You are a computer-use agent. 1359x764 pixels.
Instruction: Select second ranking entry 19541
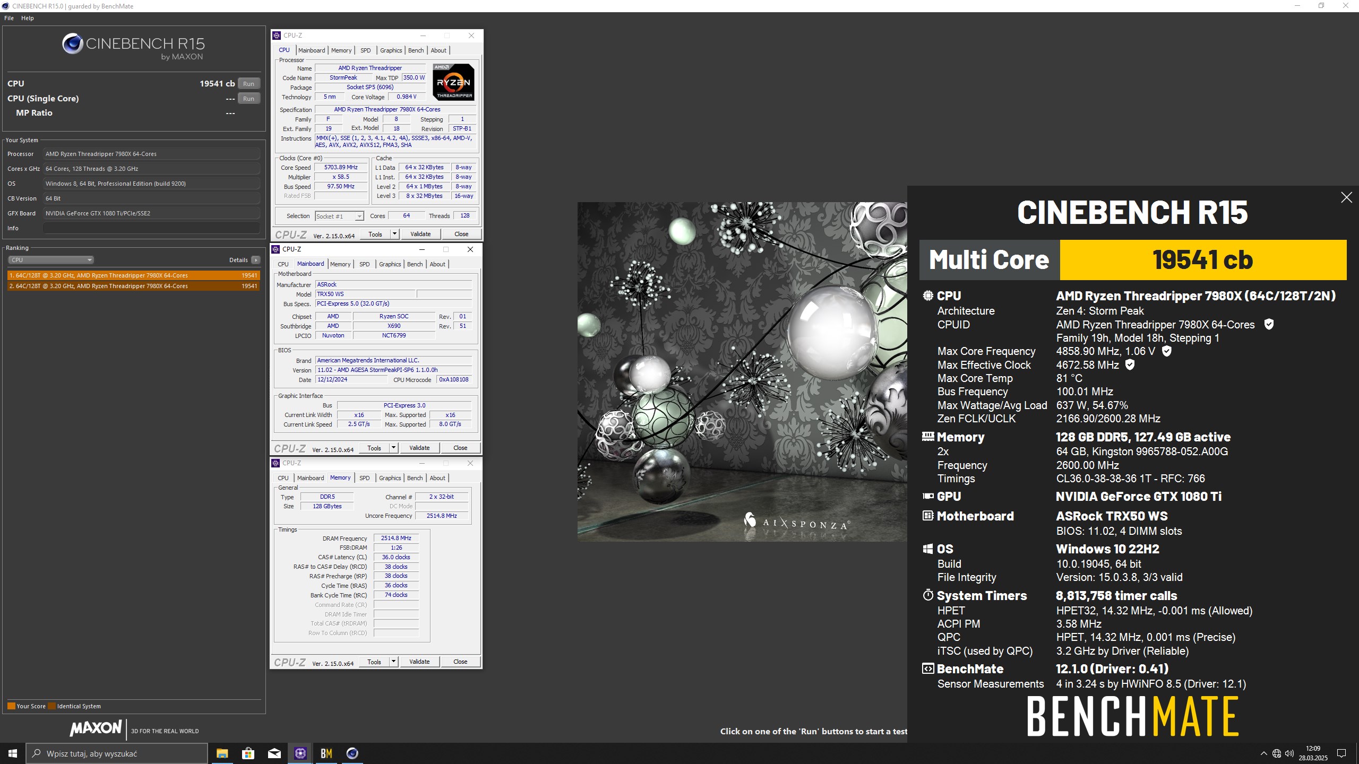134,286
